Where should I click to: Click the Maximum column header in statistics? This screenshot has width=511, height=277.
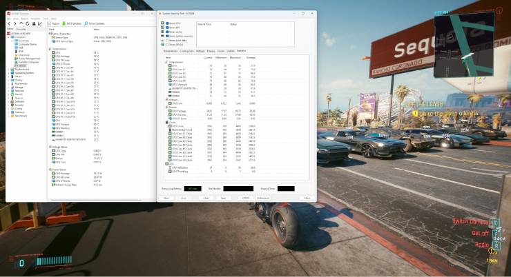point(235,58)
